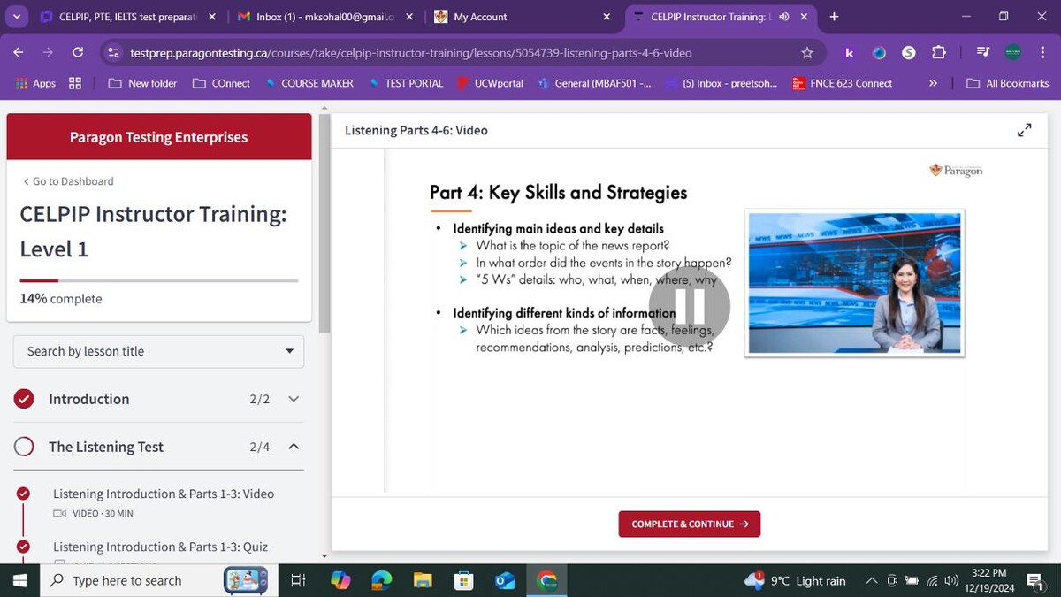Open Microsoft Outlook from the taskbar
This screenshot has height=597, width=1061.
(505, 580)
